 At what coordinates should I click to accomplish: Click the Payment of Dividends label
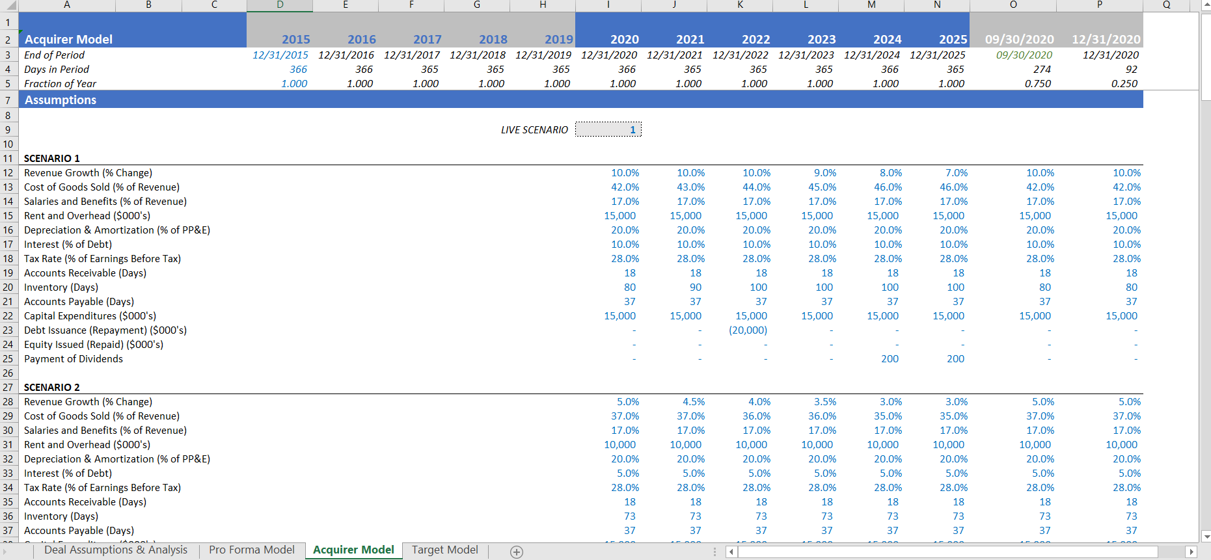[74, 359]
